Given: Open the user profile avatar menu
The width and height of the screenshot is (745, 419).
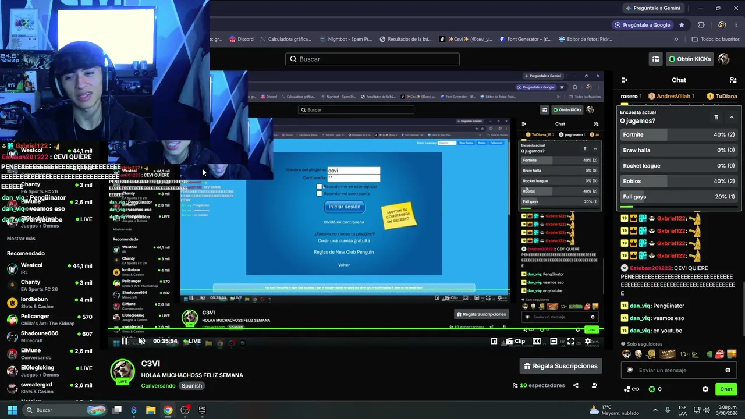Looking at the screenshot, I should pos(724,59).
